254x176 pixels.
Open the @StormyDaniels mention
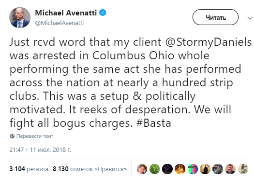(209, 42)
